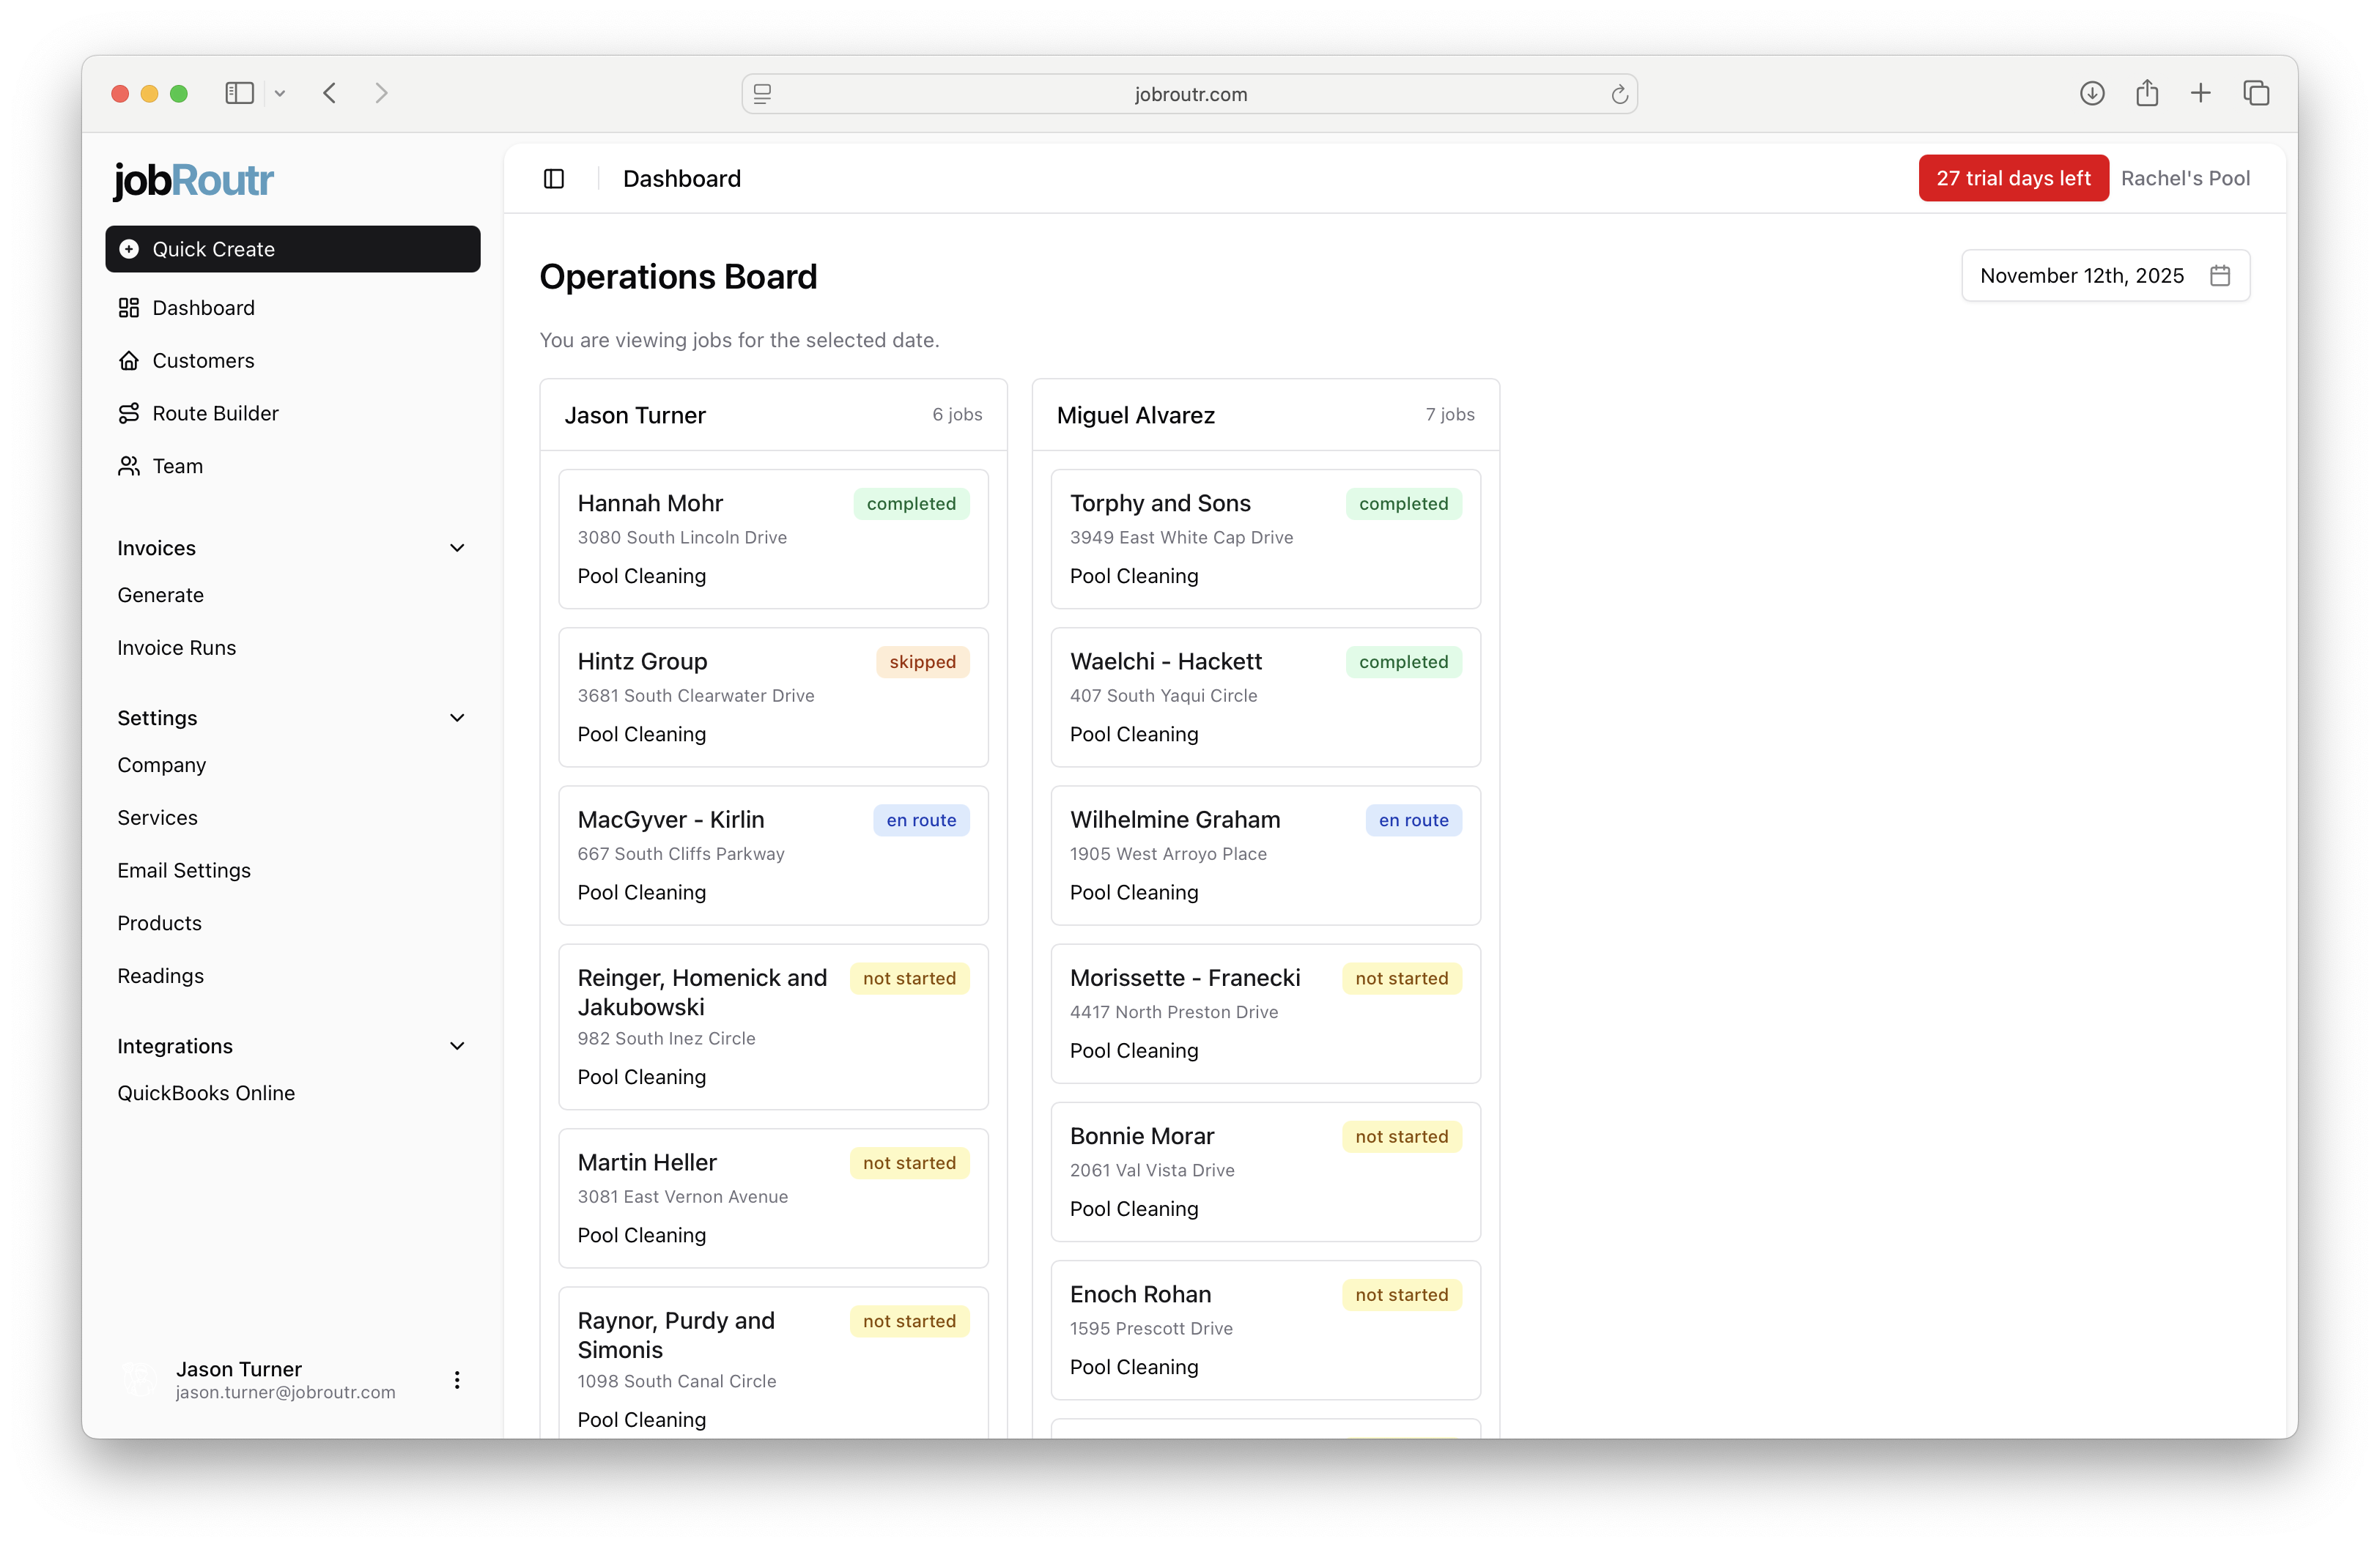This screenshot has height=1547, width=2380.
Task: Open the jobRoutr home via the logo
Action: 192,180
